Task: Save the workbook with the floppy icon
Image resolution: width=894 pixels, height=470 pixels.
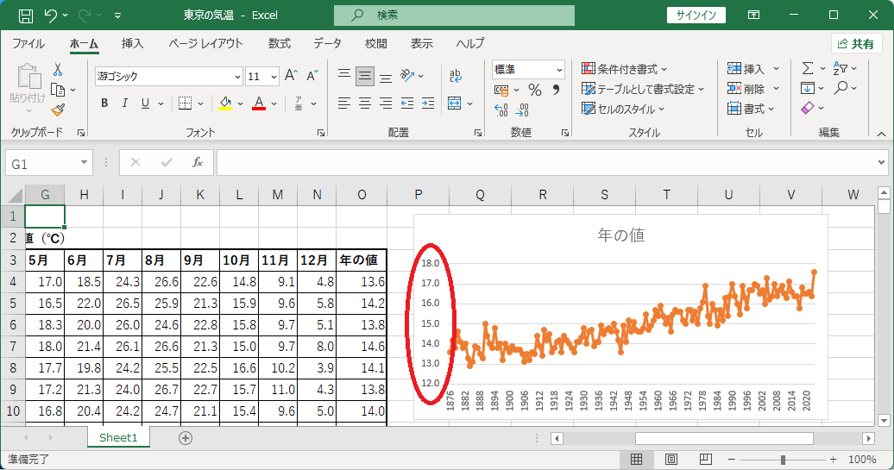Action: [x=26, y=16]
